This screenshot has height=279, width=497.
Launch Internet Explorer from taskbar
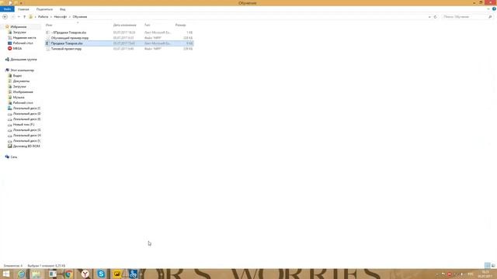pos(21,274)
